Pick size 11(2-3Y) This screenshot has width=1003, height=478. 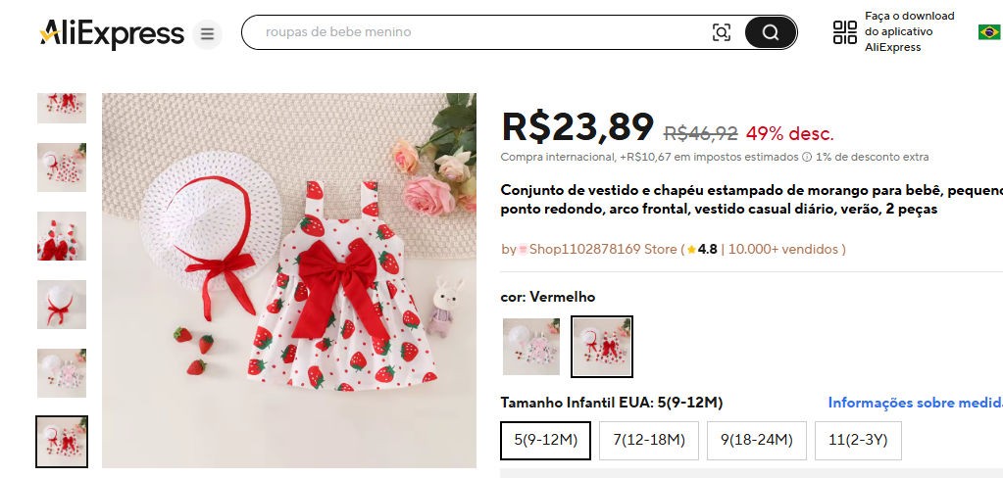858,441
